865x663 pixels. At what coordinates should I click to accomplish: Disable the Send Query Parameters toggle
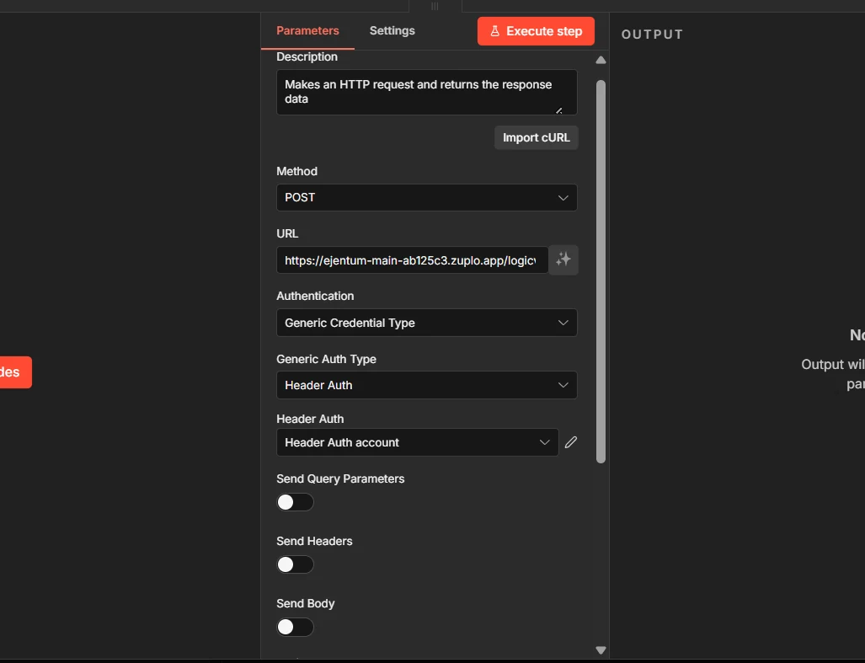click(x=295, y=501)
